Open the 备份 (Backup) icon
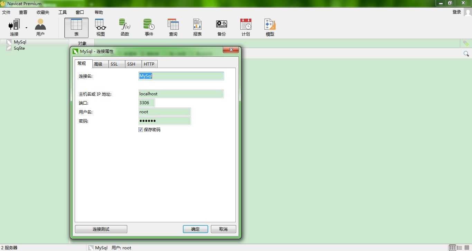Viewport: 472px width, 251px height. [222, 28]
